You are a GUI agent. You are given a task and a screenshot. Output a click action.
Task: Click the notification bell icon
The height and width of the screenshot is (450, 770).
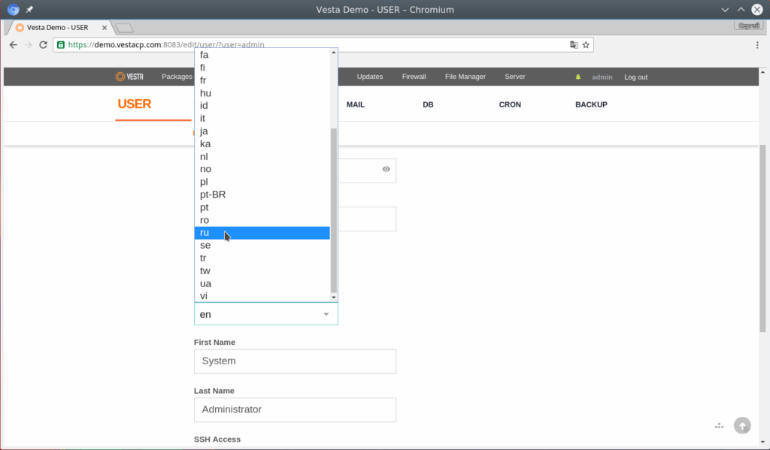click(x=578, y=77)
